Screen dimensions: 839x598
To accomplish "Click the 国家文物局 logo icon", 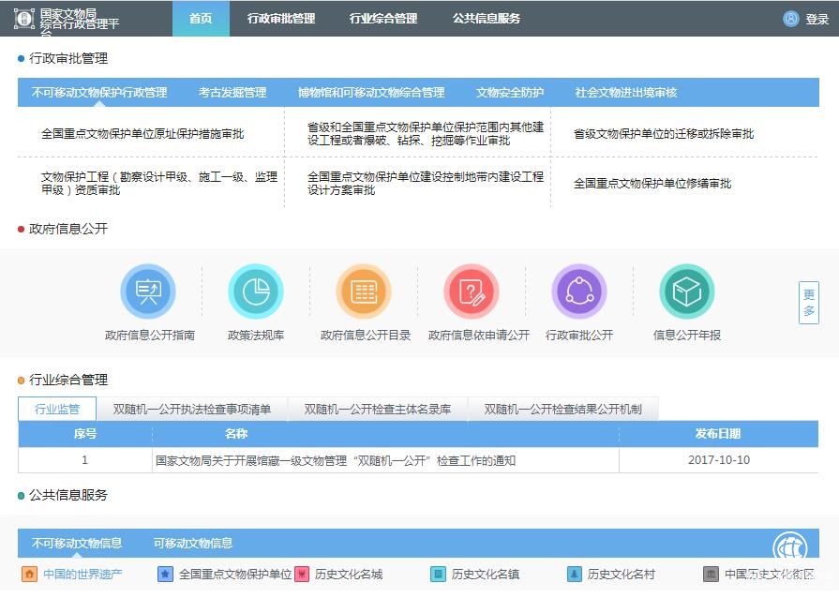I will tap(24, 19).
